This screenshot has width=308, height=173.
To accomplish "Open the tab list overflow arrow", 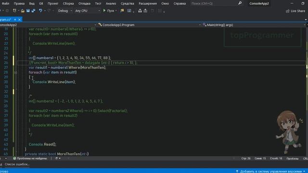I will click(x=306, y=20).
